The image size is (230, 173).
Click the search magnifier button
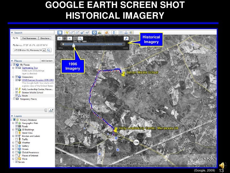point(49,50)
